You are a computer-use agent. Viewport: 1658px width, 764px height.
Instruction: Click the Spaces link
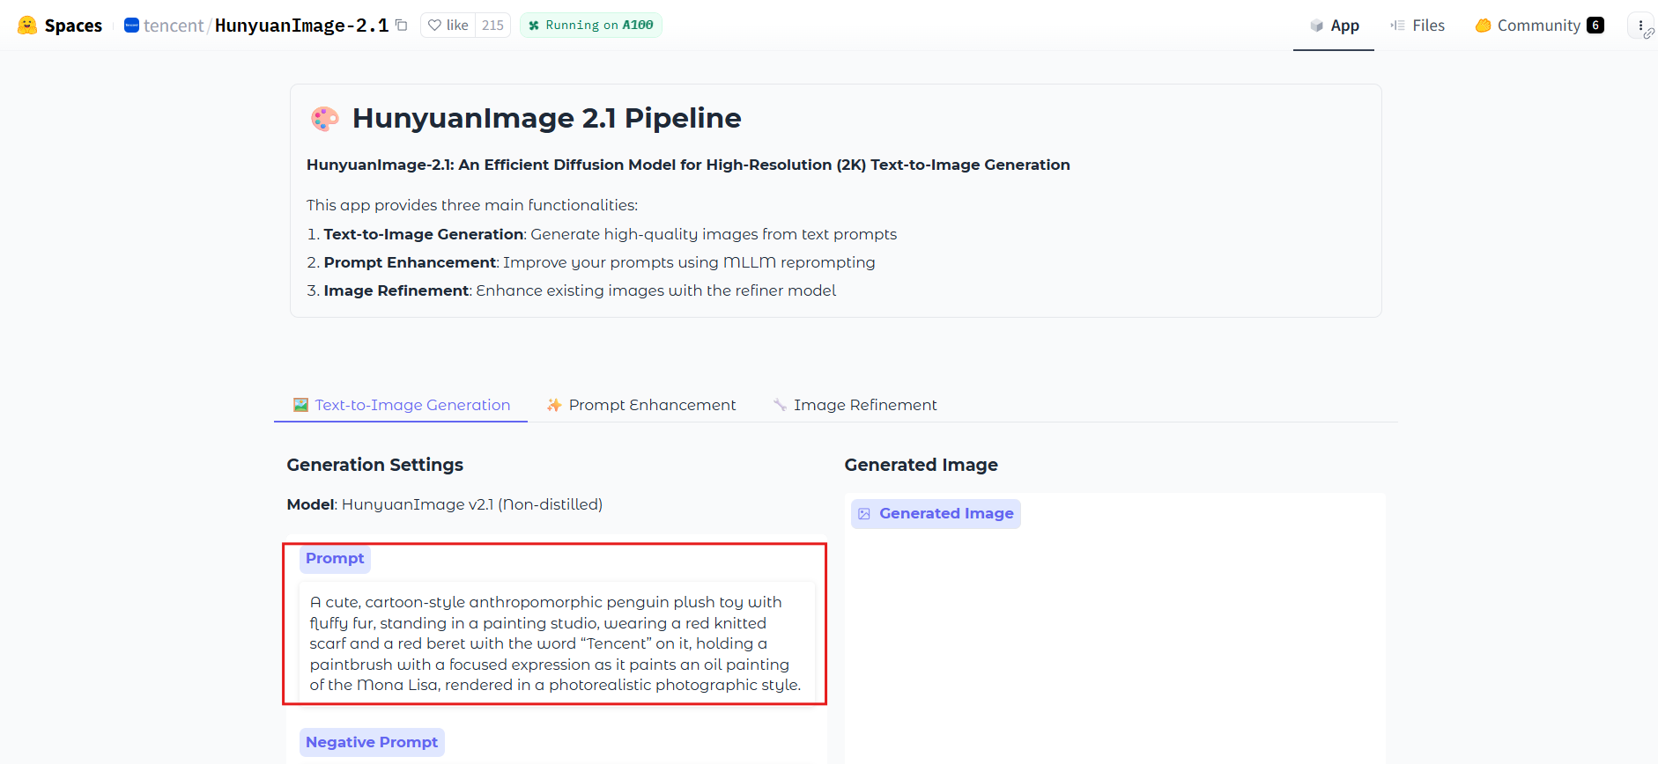point(73,26)
